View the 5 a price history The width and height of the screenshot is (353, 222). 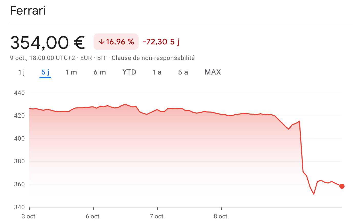pos(183,72)
